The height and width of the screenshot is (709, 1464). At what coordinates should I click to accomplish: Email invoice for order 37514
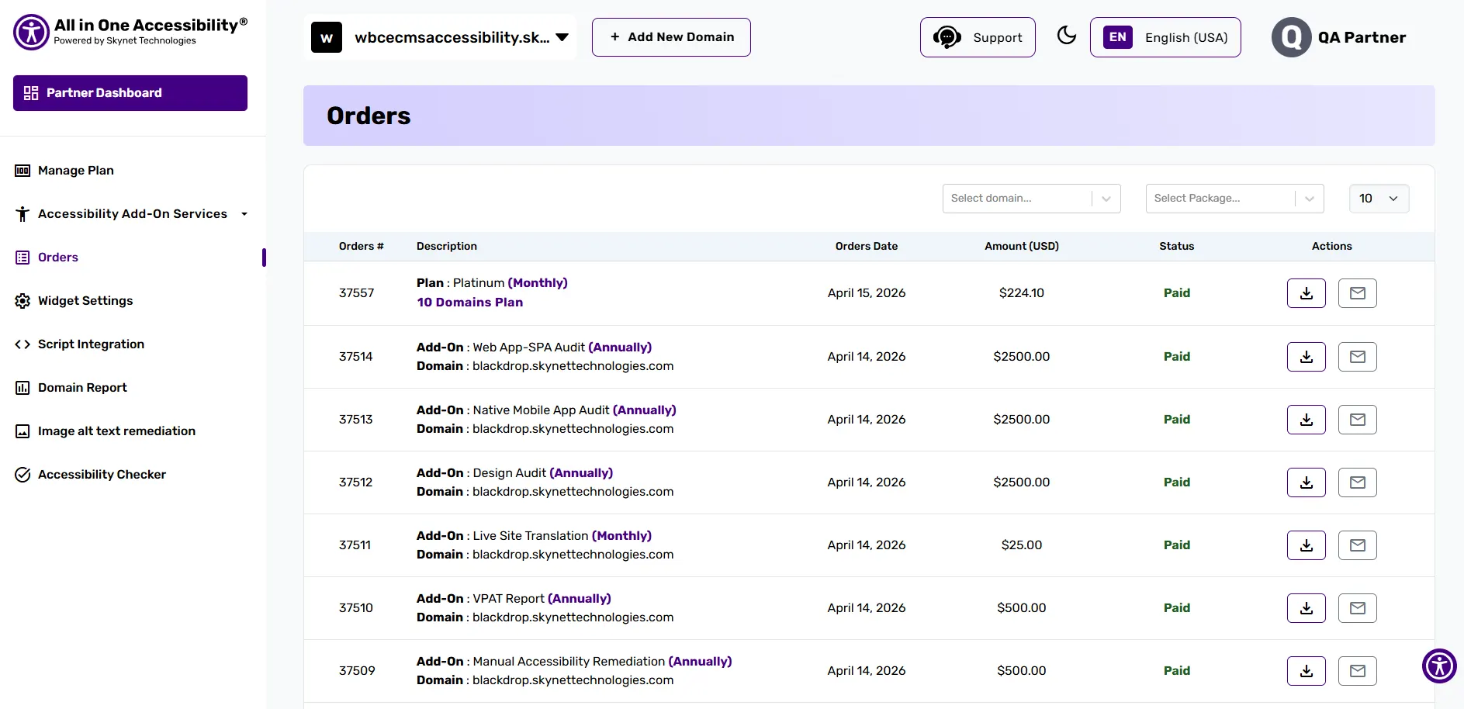(1358, 357)
